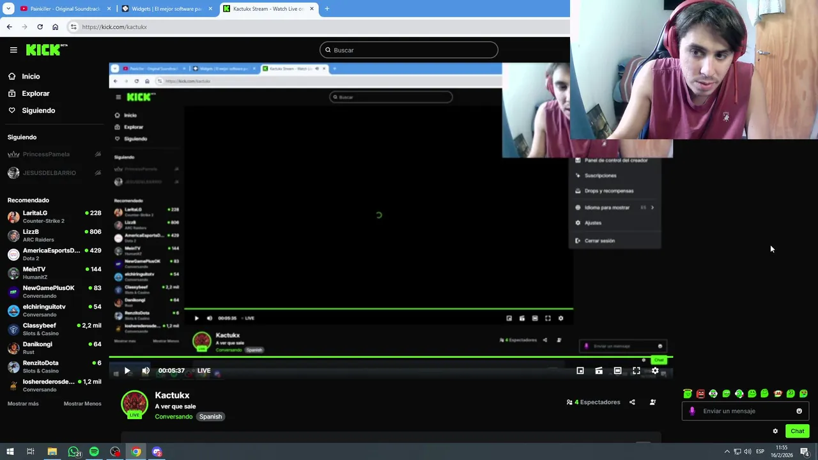This screenshot has width=818, height=460.
Task: Click the Enviar un mensaje field
Action: click(745, 411)
